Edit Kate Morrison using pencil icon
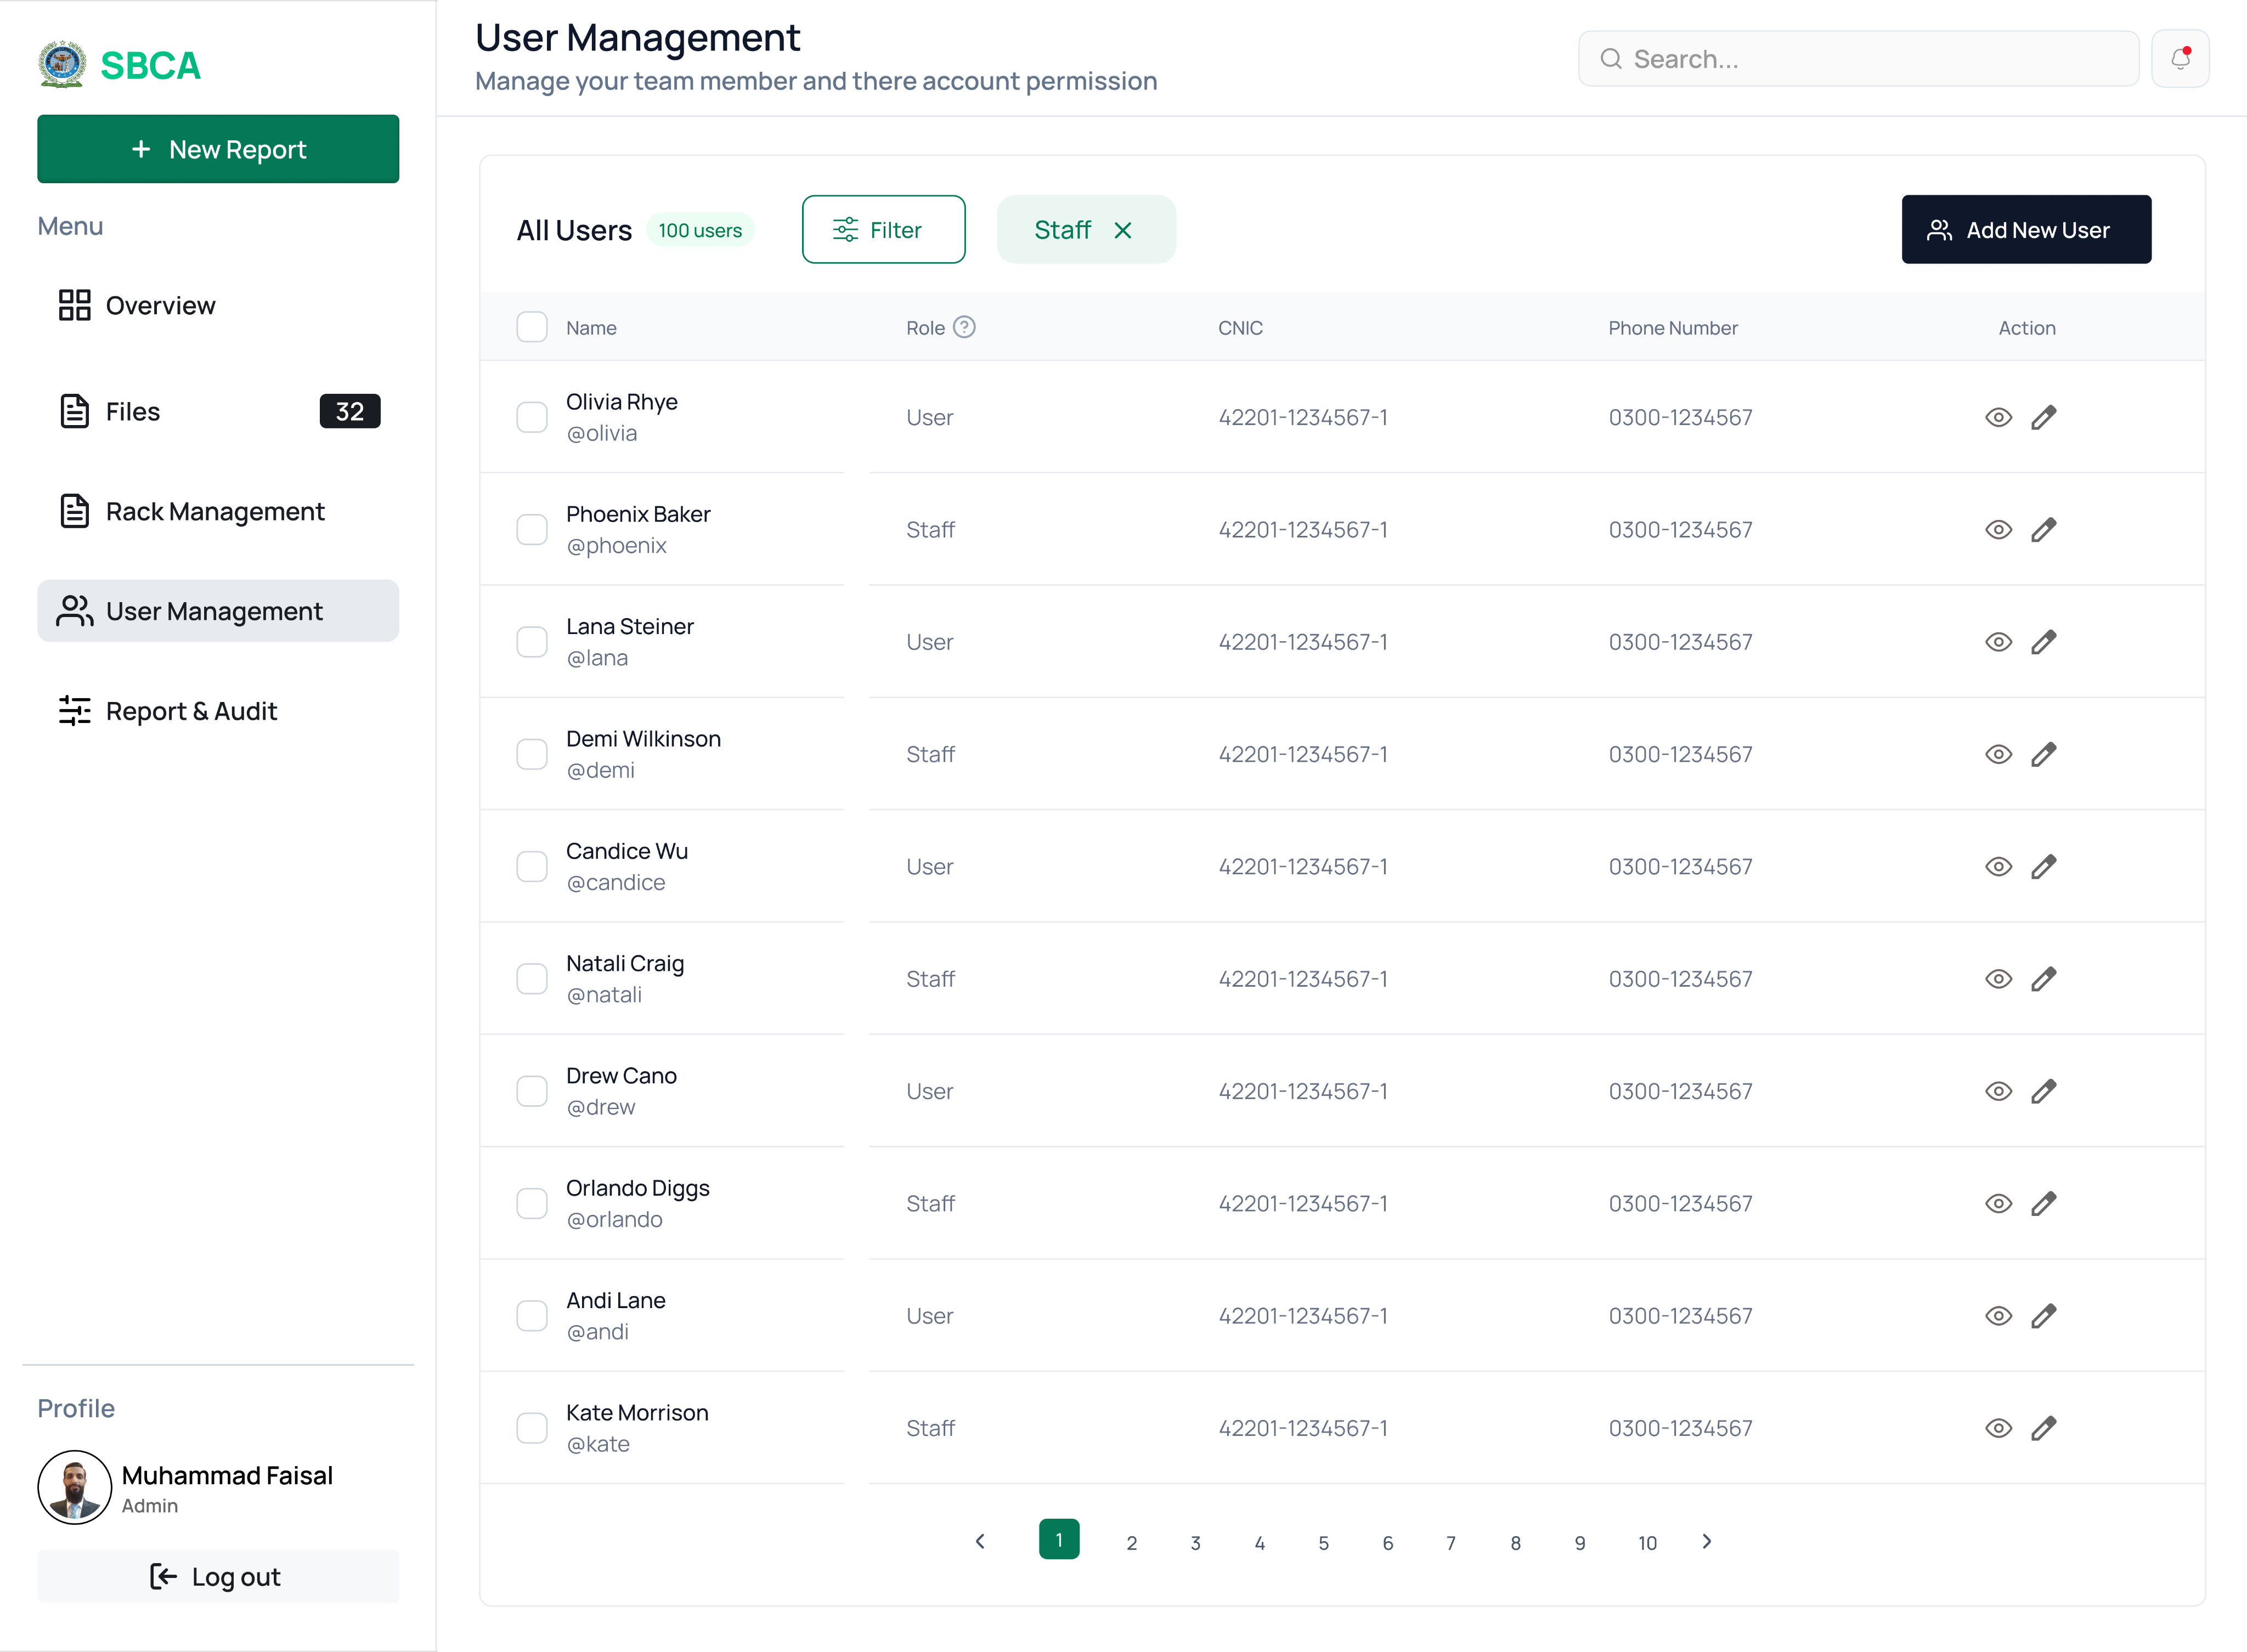 coord(2044,1428)
